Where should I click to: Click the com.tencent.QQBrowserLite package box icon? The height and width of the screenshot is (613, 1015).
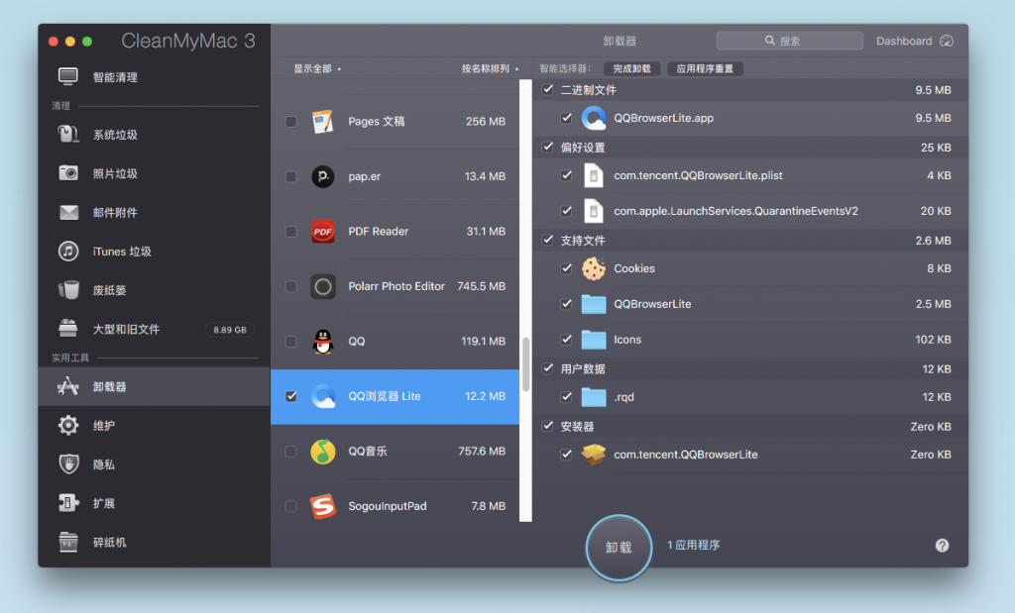pos(594,455)
